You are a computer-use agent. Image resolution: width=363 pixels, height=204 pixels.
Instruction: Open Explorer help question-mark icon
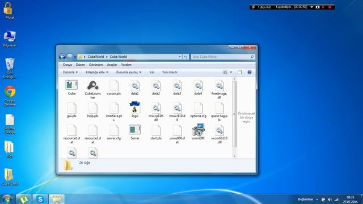tap(250, 72)
